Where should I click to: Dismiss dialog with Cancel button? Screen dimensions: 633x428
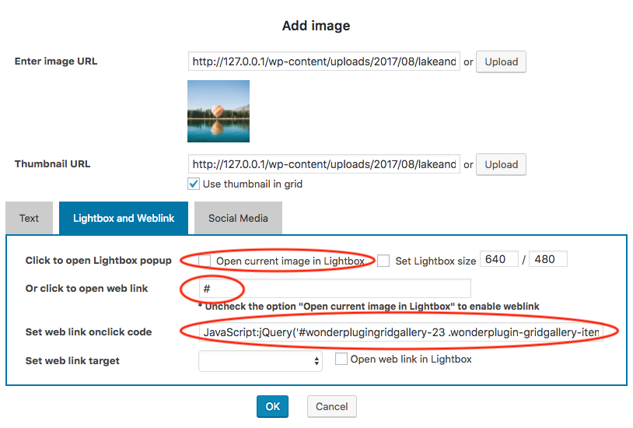(x=332, y=406)
